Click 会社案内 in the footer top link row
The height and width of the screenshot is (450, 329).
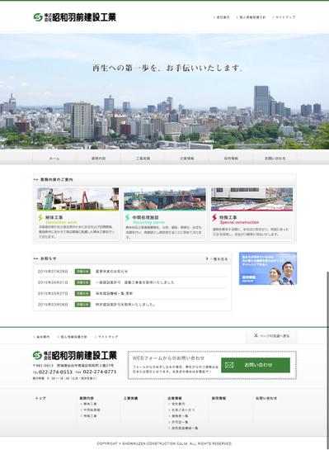[x=43, y=337]
